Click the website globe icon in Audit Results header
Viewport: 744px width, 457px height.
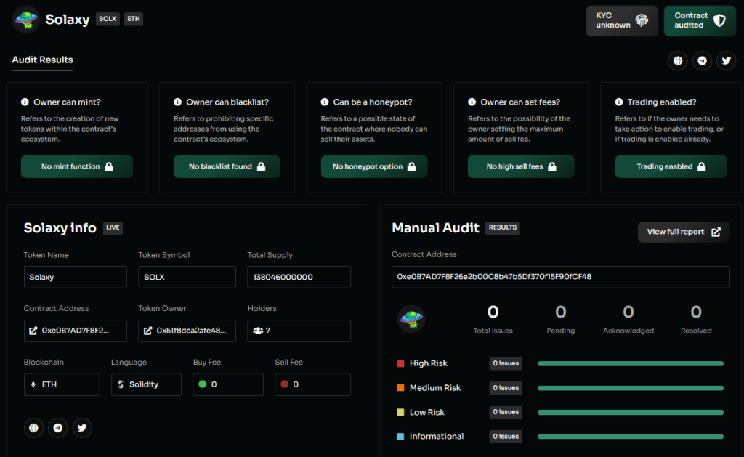point(678,61)
